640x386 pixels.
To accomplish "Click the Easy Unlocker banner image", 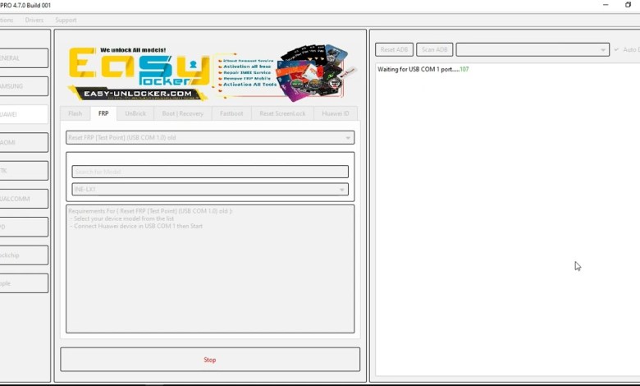I will click(210, 73).
